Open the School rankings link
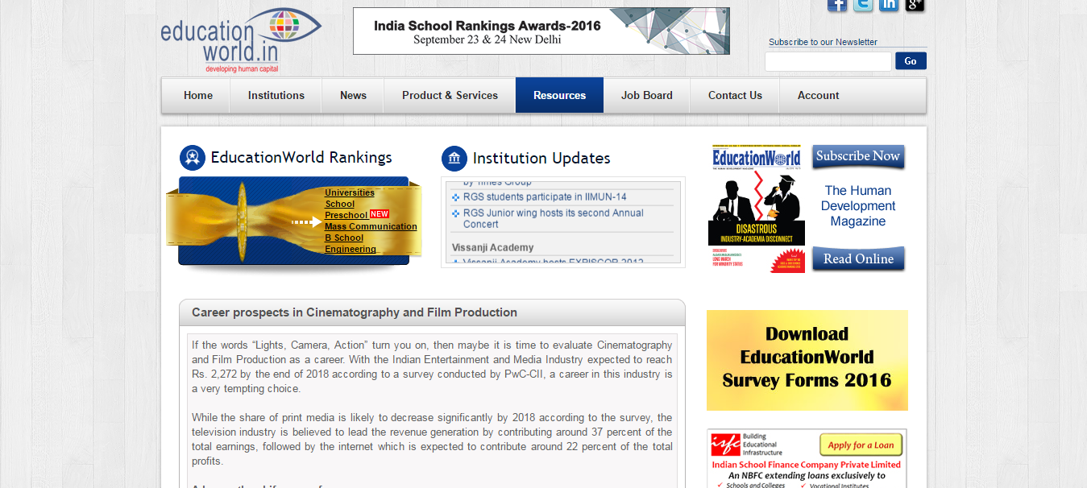 [339, 204]
